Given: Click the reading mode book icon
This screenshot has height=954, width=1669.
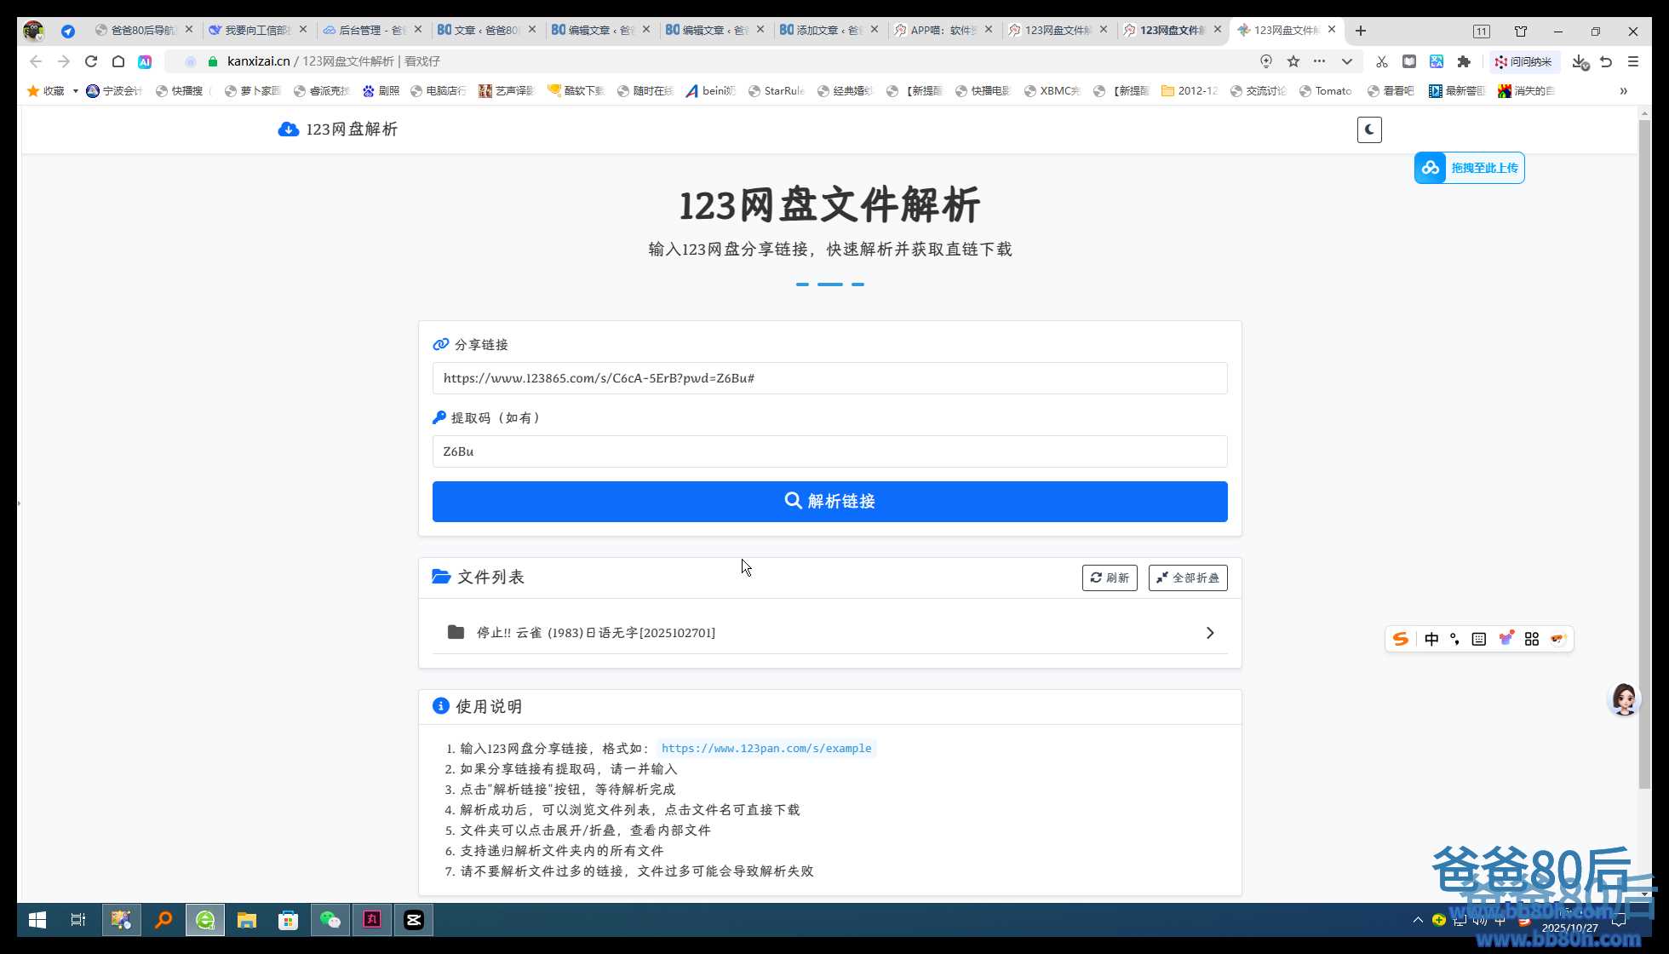Looking at the screenshot, I should click(1409, 61).
